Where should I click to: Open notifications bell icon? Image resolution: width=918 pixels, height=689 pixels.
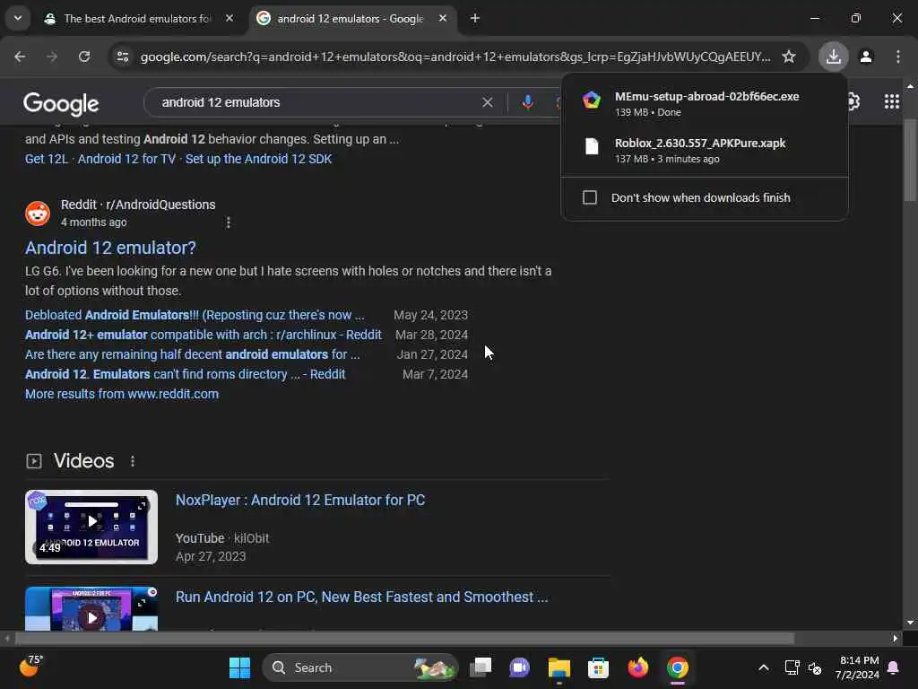point(894,667)
